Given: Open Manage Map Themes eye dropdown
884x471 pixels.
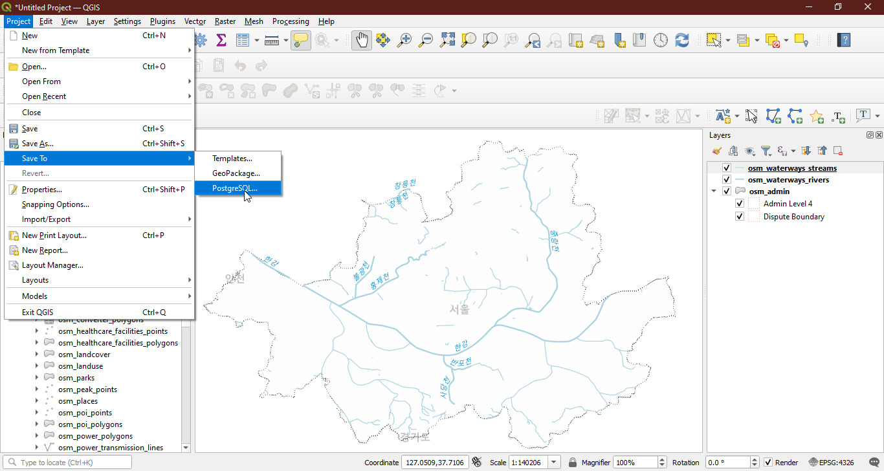Looking at the screenshot, I should point(750,151).
